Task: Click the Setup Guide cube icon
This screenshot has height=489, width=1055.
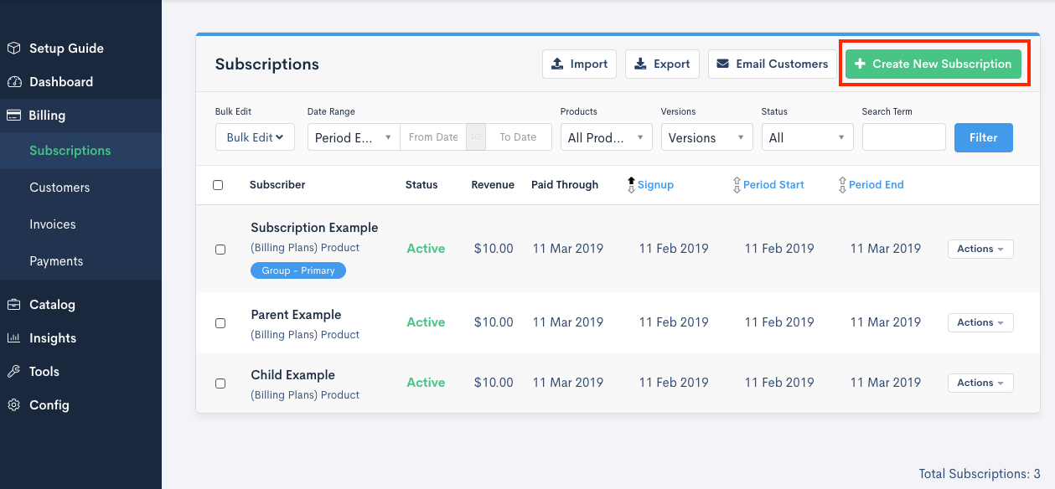Action: click(13, 49)
